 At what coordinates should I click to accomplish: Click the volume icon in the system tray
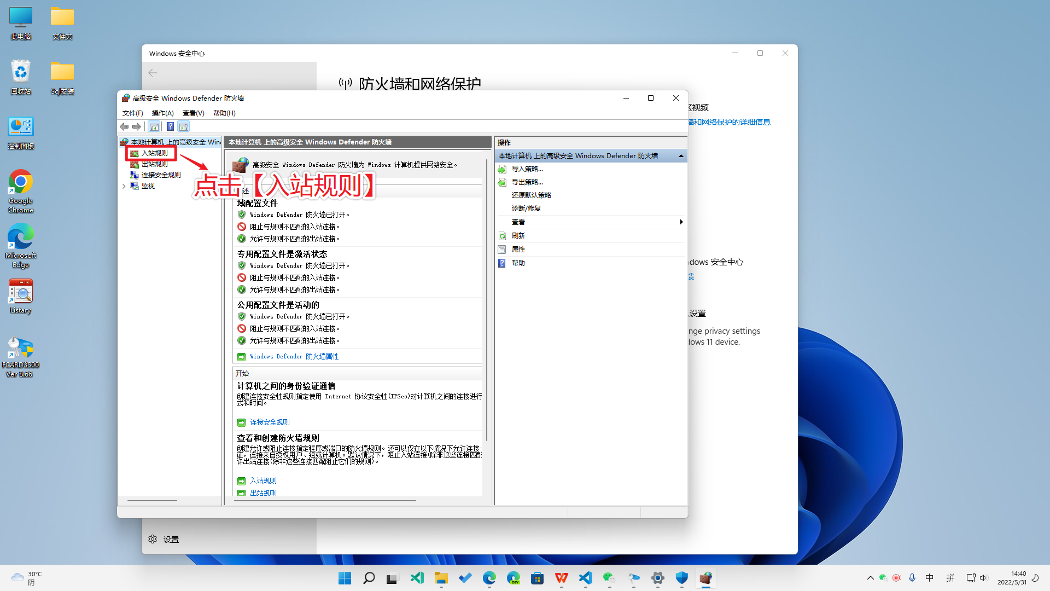(x=984, y=578)
